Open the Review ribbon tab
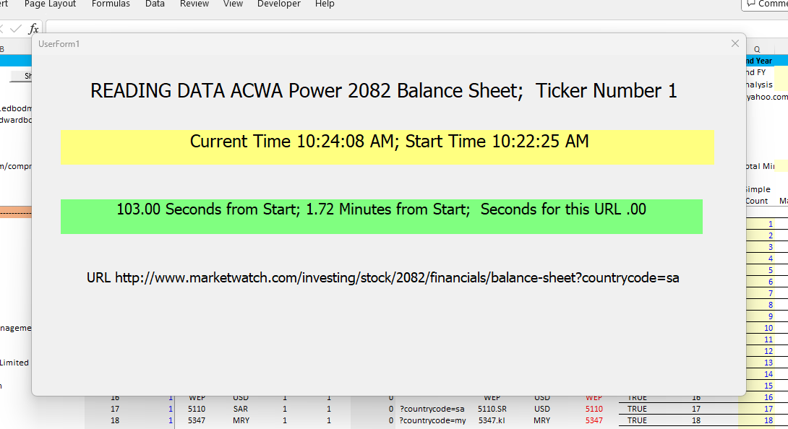This screenshot has width=788, height=429. [194, 4]
